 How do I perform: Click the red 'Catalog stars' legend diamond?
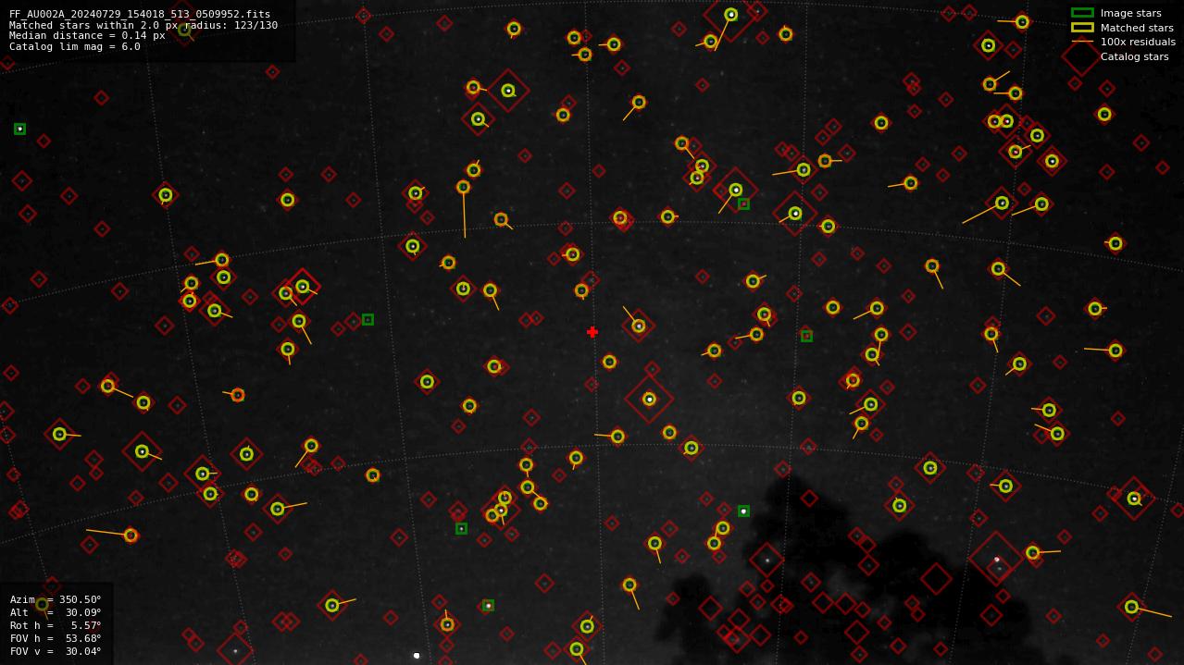coord(1082,56)
